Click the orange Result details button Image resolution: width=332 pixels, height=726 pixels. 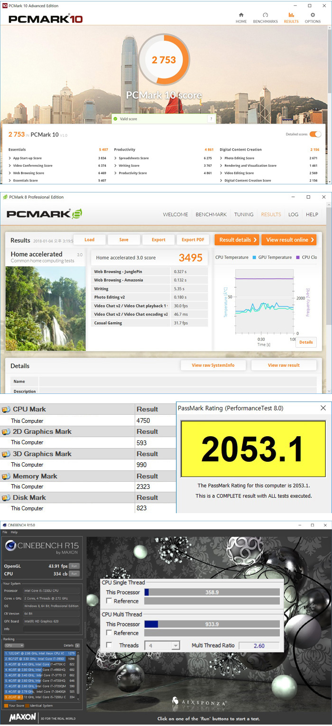(237, 240)
